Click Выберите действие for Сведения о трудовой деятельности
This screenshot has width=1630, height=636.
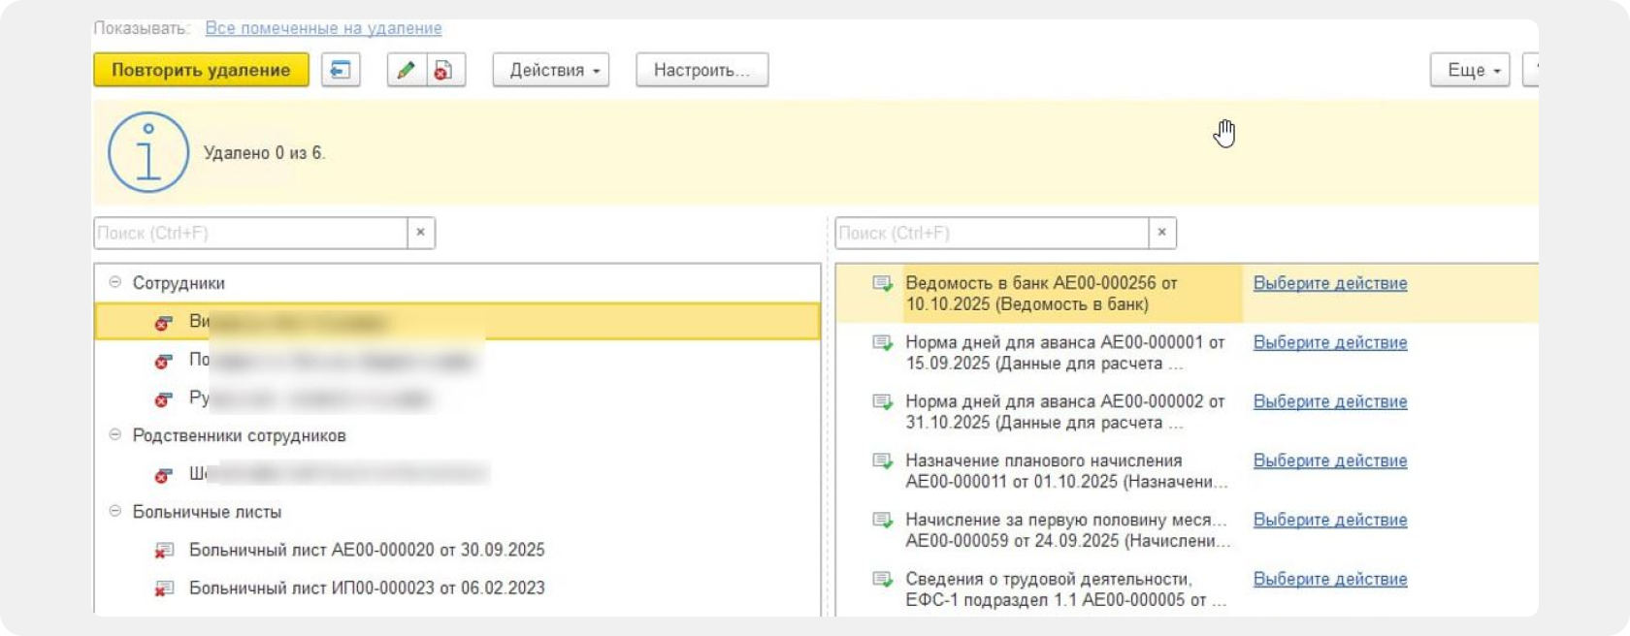point(1330,579)
